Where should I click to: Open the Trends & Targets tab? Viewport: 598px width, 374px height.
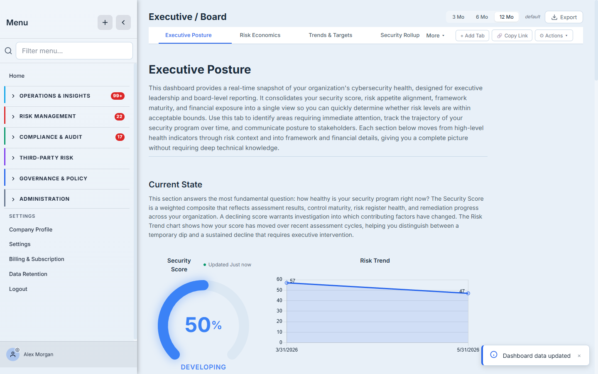click(331, 35)
